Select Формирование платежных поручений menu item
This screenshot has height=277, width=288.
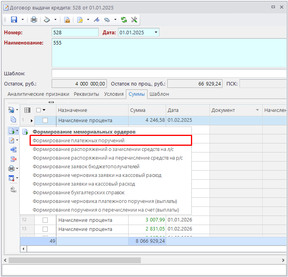(x=79, y=140)
